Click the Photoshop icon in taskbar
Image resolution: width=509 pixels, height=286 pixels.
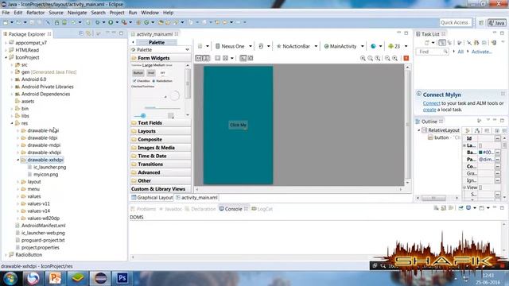tap(122, 278)
